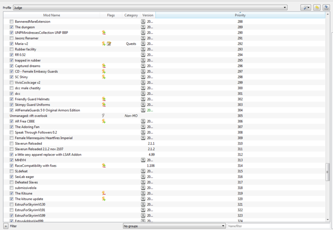Screen dimensions: 333x230
Task: Select the Defeated Slaves mod name
Action: [26, 182]
